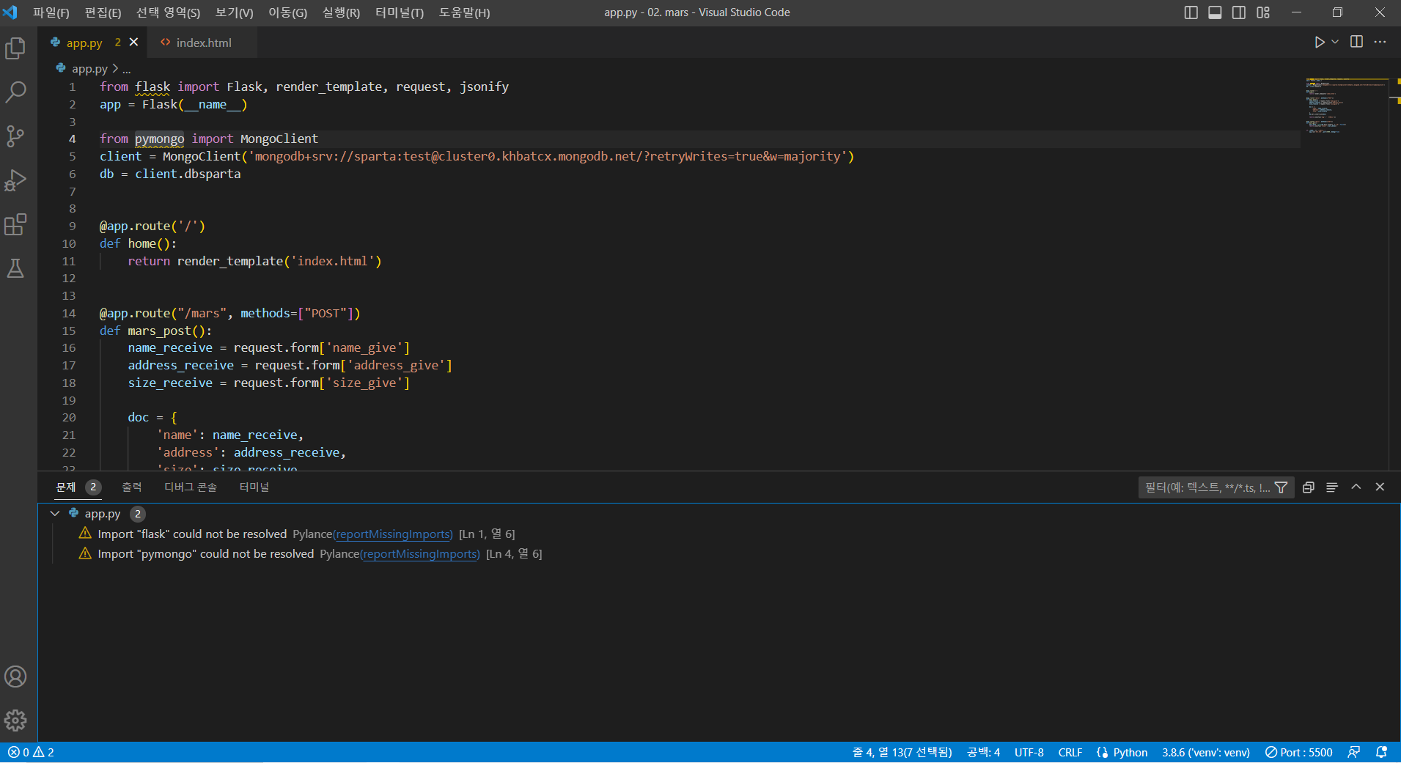The width and height of the screenshot is (1401, 763).
Task: Close the app.py tab
Action: [x=133, y=42]
